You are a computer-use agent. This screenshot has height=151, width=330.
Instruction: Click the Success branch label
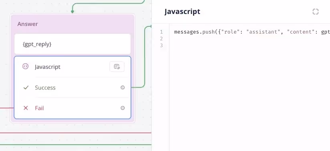tap(45, 87)
